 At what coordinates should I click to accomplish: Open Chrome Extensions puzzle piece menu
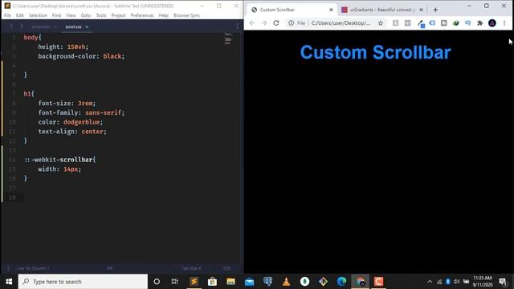pos(480,23)
